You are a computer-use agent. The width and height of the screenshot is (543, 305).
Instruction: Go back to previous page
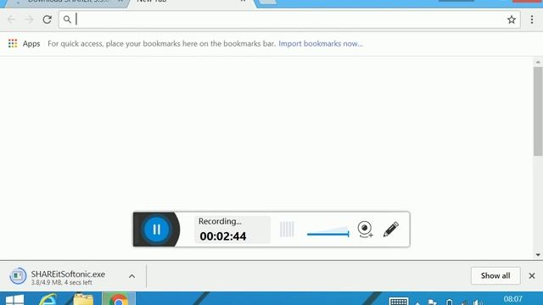[11, 19]
